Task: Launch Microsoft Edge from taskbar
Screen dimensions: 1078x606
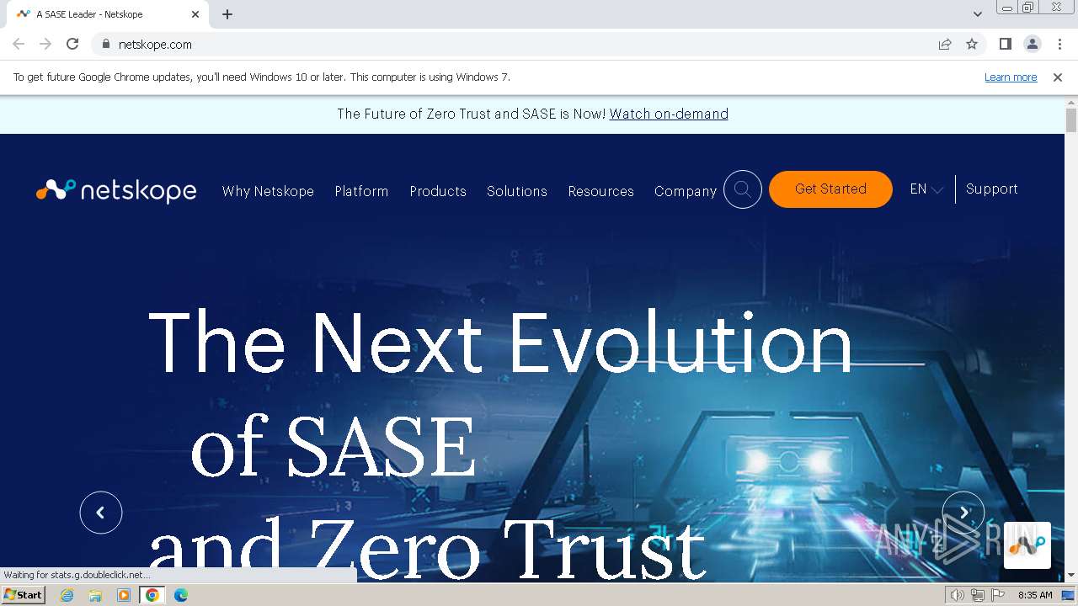Action: pos(181,595)
